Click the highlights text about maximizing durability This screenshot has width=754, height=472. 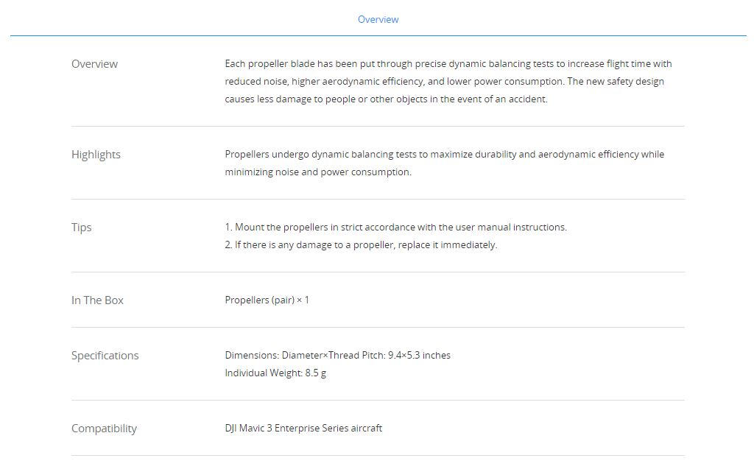click(444, 155)
